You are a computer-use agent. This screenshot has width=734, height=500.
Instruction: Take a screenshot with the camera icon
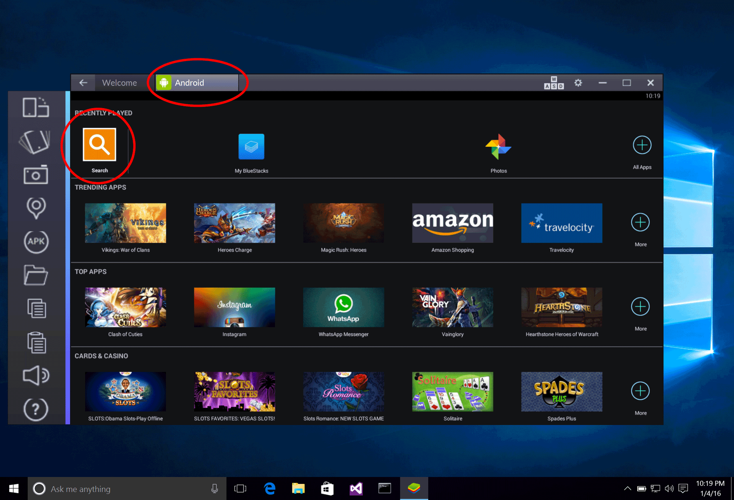click(x=36, y=175)
